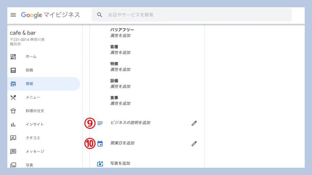
Task: Type in the お店やサービスを検索 search field
Action: 195,15
